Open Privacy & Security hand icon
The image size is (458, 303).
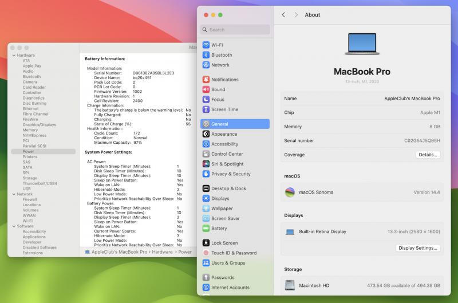tap(206, 174)
